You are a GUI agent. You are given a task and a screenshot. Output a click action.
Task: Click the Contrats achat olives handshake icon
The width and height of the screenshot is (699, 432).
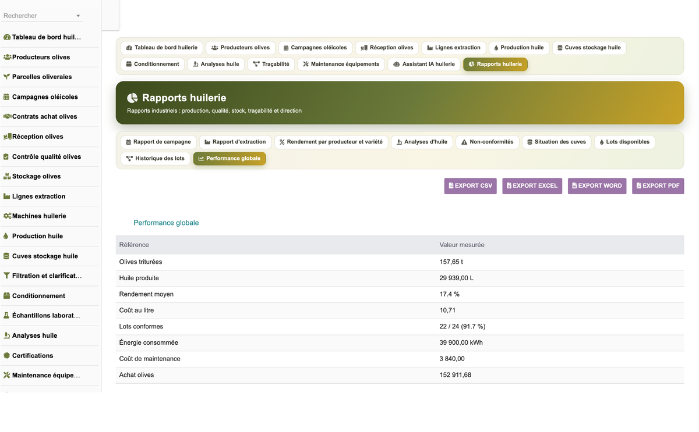(x=7, y=116)
